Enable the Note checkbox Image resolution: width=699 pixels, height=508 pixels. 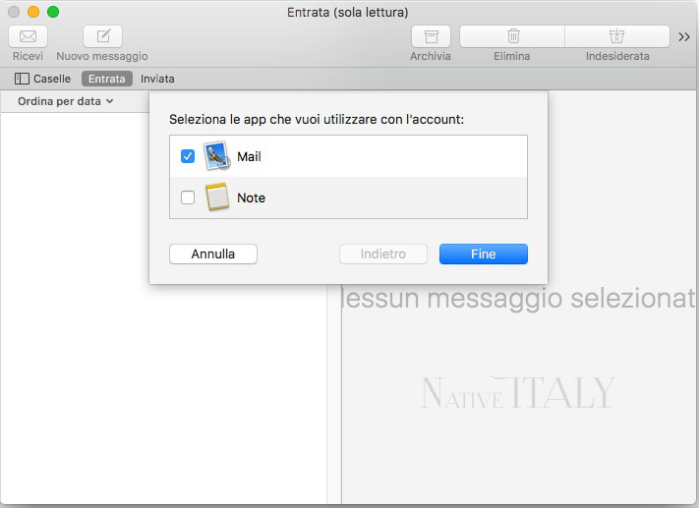coord(188,197)
